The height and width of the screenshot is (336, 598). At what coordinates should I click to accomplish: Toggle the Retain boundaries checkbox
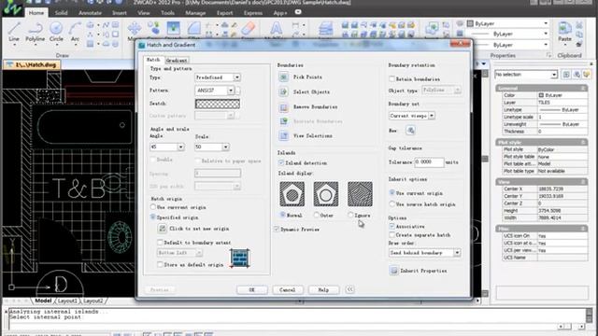[x=392, y=78]
